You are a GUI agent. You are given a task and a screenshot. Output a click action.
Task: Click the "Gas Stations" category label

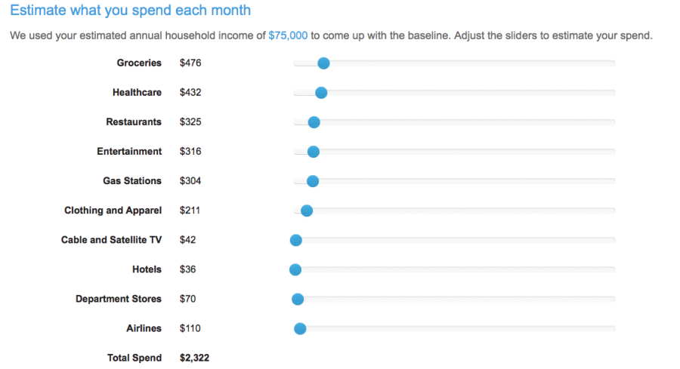tap(132, 181)
